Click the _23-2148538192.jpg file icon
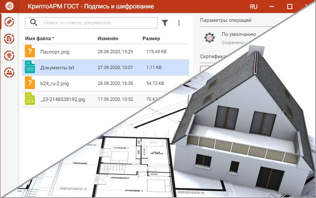The width and height of the screenshot is (316, 198). [30, 99]
